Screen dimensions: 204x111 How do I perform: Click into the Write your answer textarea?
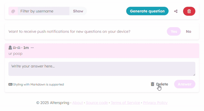tap(102, 69)
